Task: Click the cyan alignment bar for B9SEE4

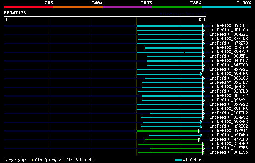Action: point(170,26)
